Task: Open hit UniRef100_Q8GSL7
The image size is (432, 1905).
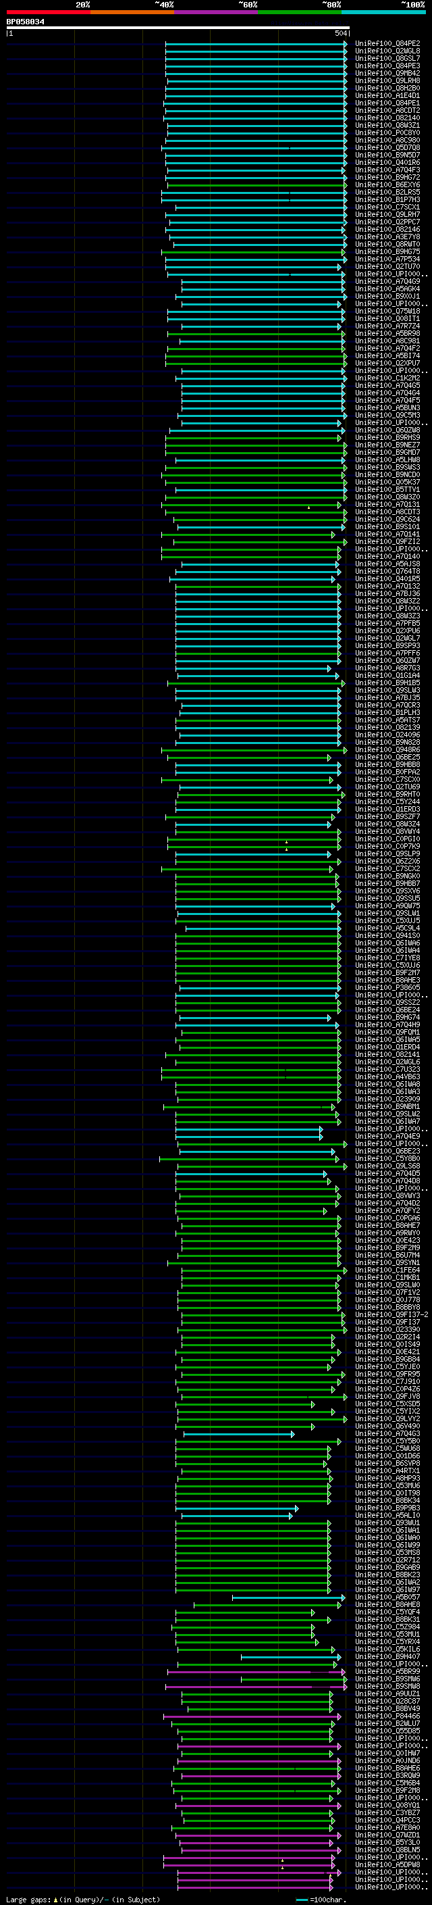Action: 387,58
